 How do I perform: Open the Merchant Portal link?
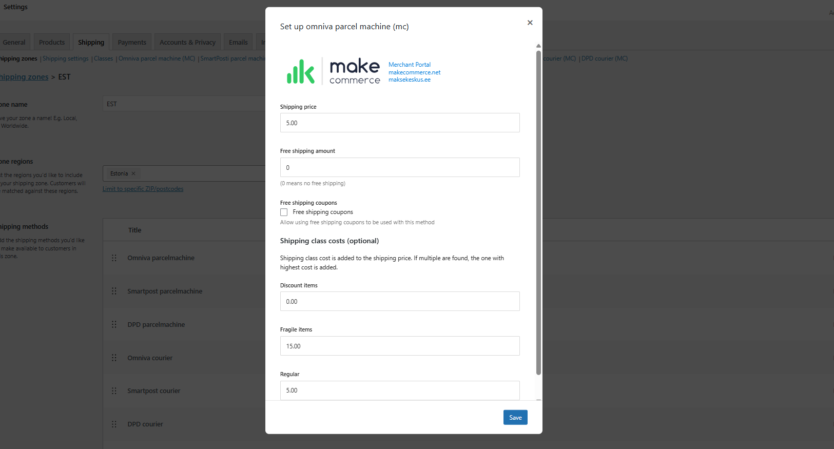point(410,65)
